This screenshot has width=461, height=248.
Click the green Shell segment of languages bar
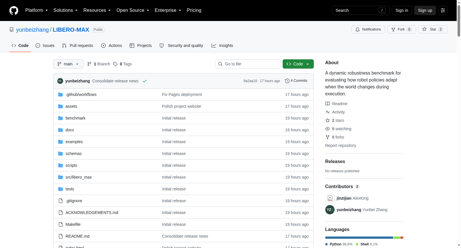click(397, 238)
